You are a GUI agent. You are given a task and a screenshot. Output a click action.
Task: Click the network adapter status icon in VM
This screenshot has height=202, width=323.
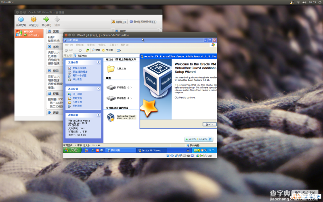(x=180, y=156)
